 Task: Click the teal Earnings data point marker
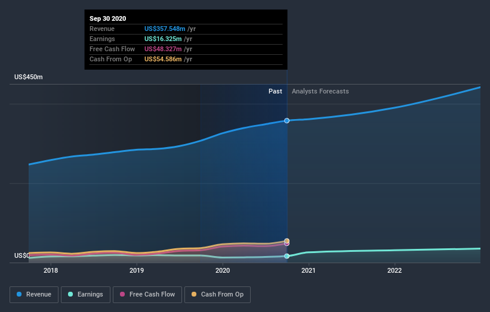[x=286, y=256]
